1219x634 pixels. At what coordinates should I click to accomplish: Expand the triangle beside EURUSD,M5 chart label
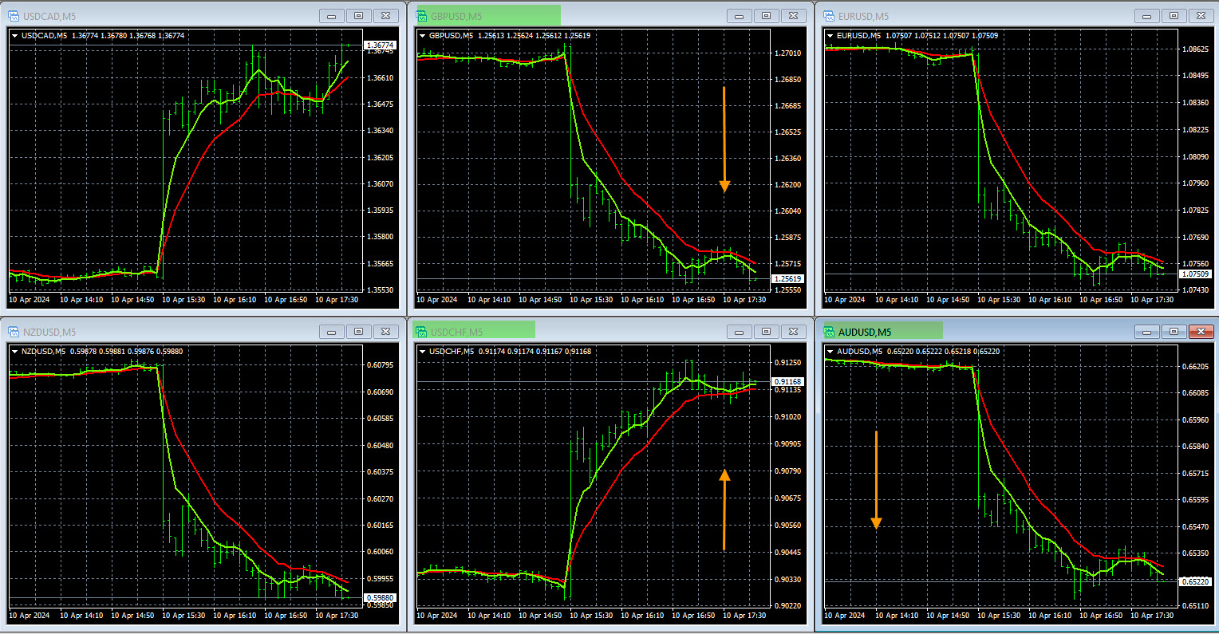click(830, 36)
